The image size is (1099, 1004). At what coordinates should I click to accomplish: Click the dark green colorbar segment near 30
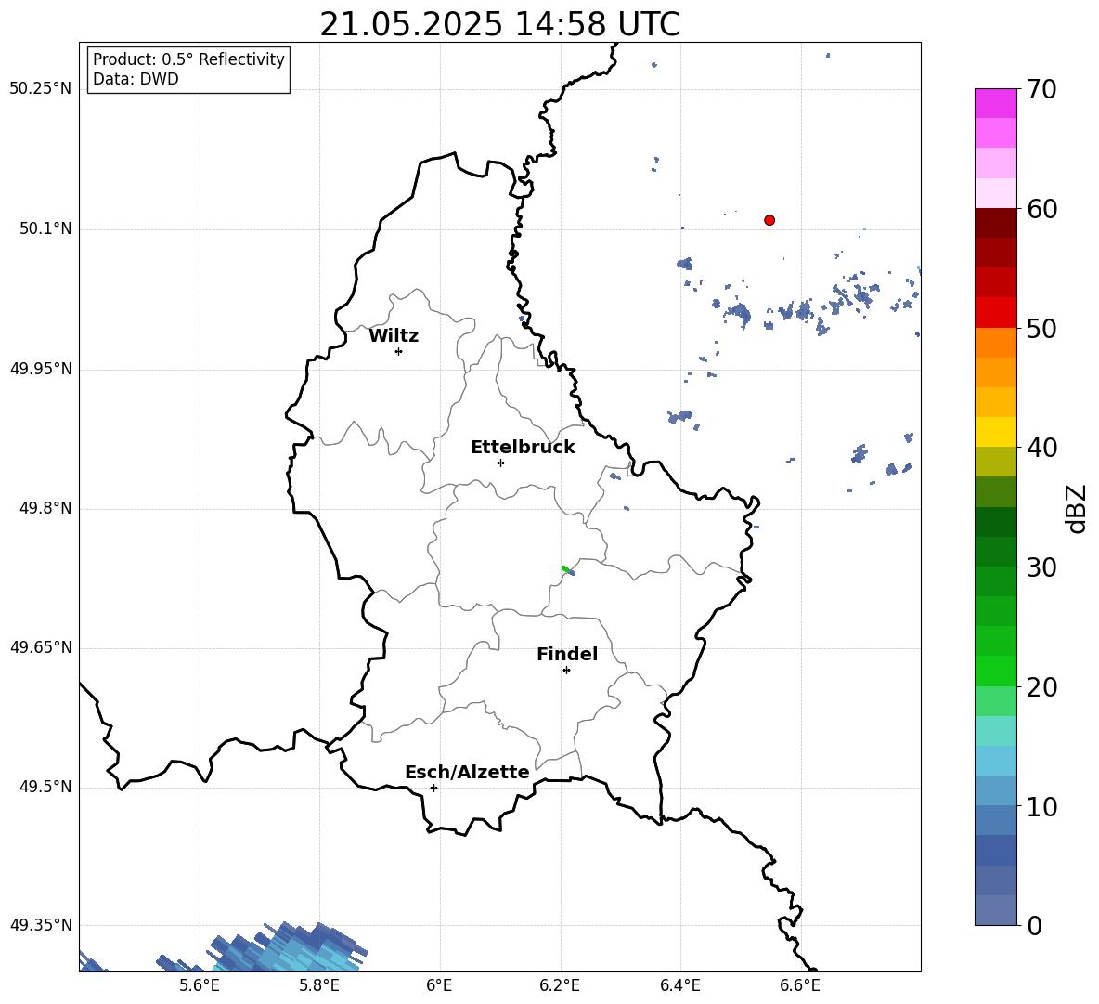pyautogui.click(x=996, y=552)
